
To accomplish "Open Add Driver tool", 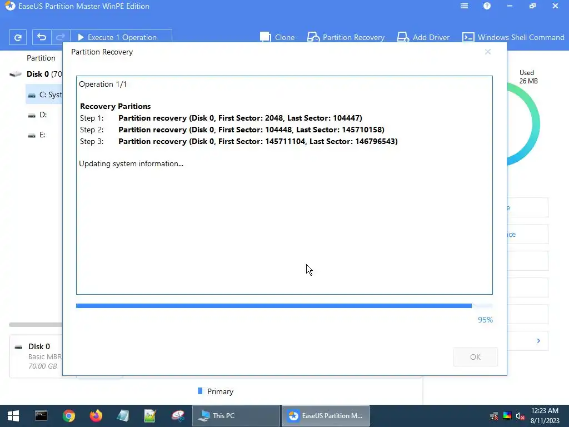I will [423, 37].
